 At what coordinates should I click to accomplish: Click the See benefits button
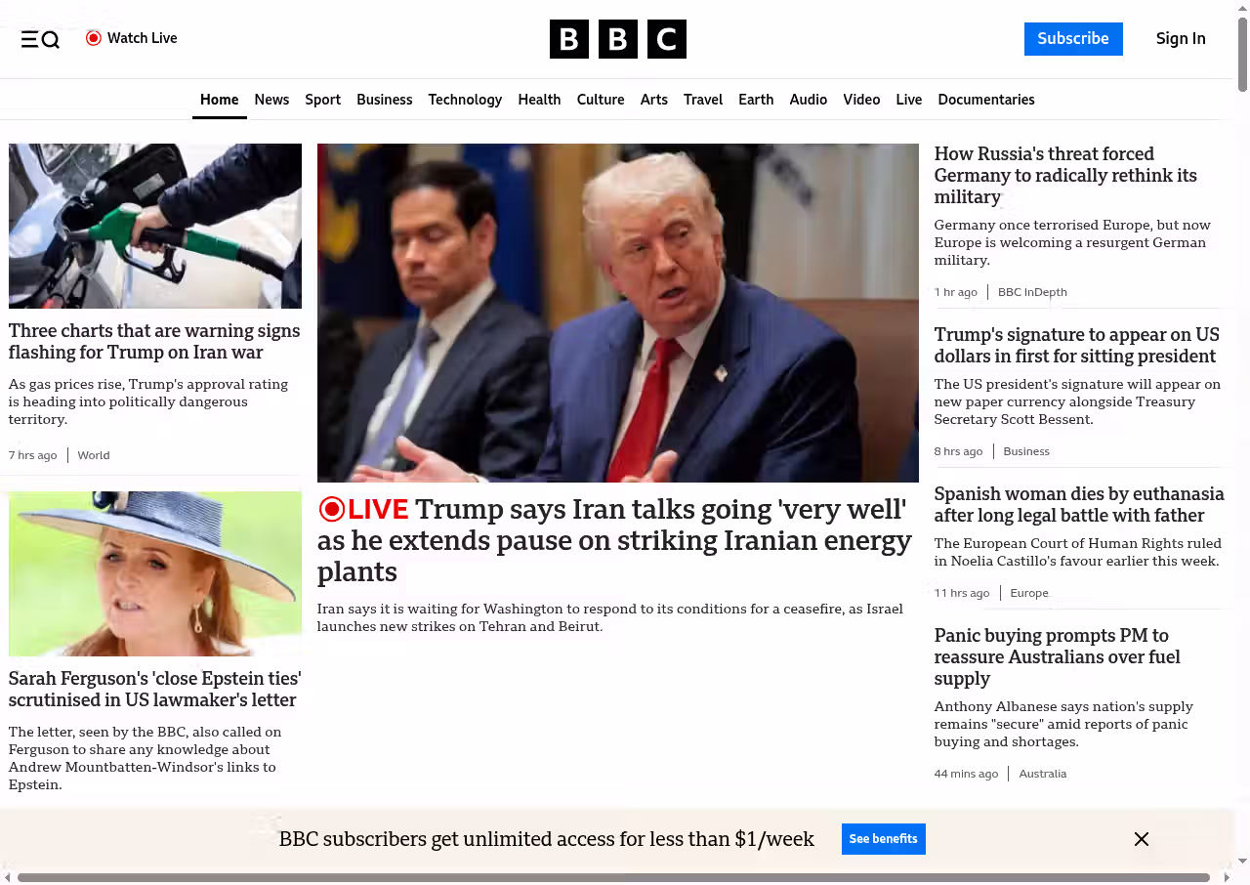point(883,839)
